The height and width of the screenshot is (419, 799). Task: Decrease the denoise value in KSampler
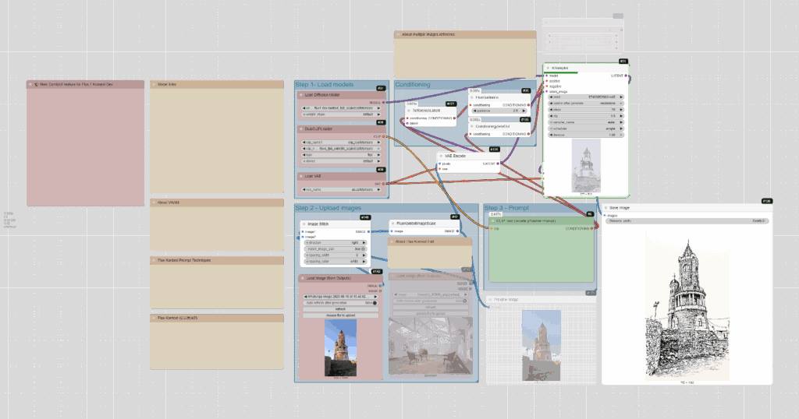[551, 136]
